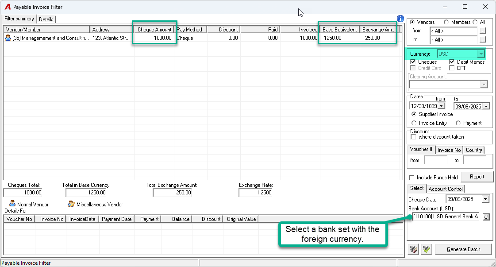Click the Voucher 'to' input field
The height and width of the screenshot is (267, 496).
[x=475, y=160]
